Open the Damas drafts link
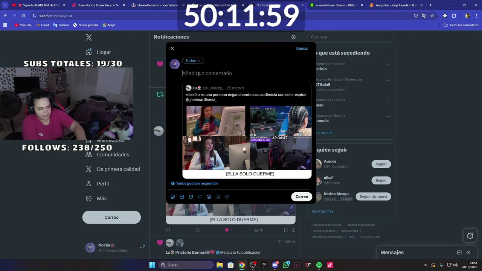Image resolution: width=482 pixels, height=271 pixels. [302, 49]
